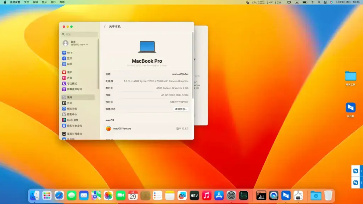Launch App Store from the Dock
363x204 pixels.
point(219,195)
